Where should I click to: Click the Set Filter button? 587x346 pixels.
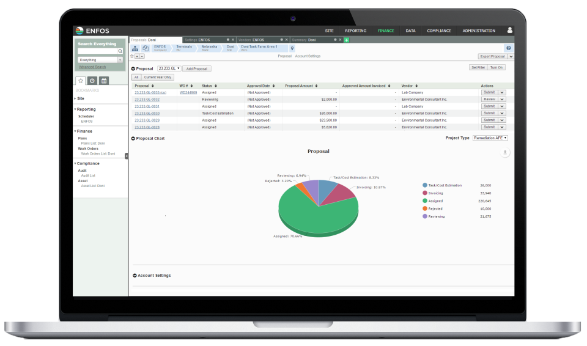[x=478, y=67]
